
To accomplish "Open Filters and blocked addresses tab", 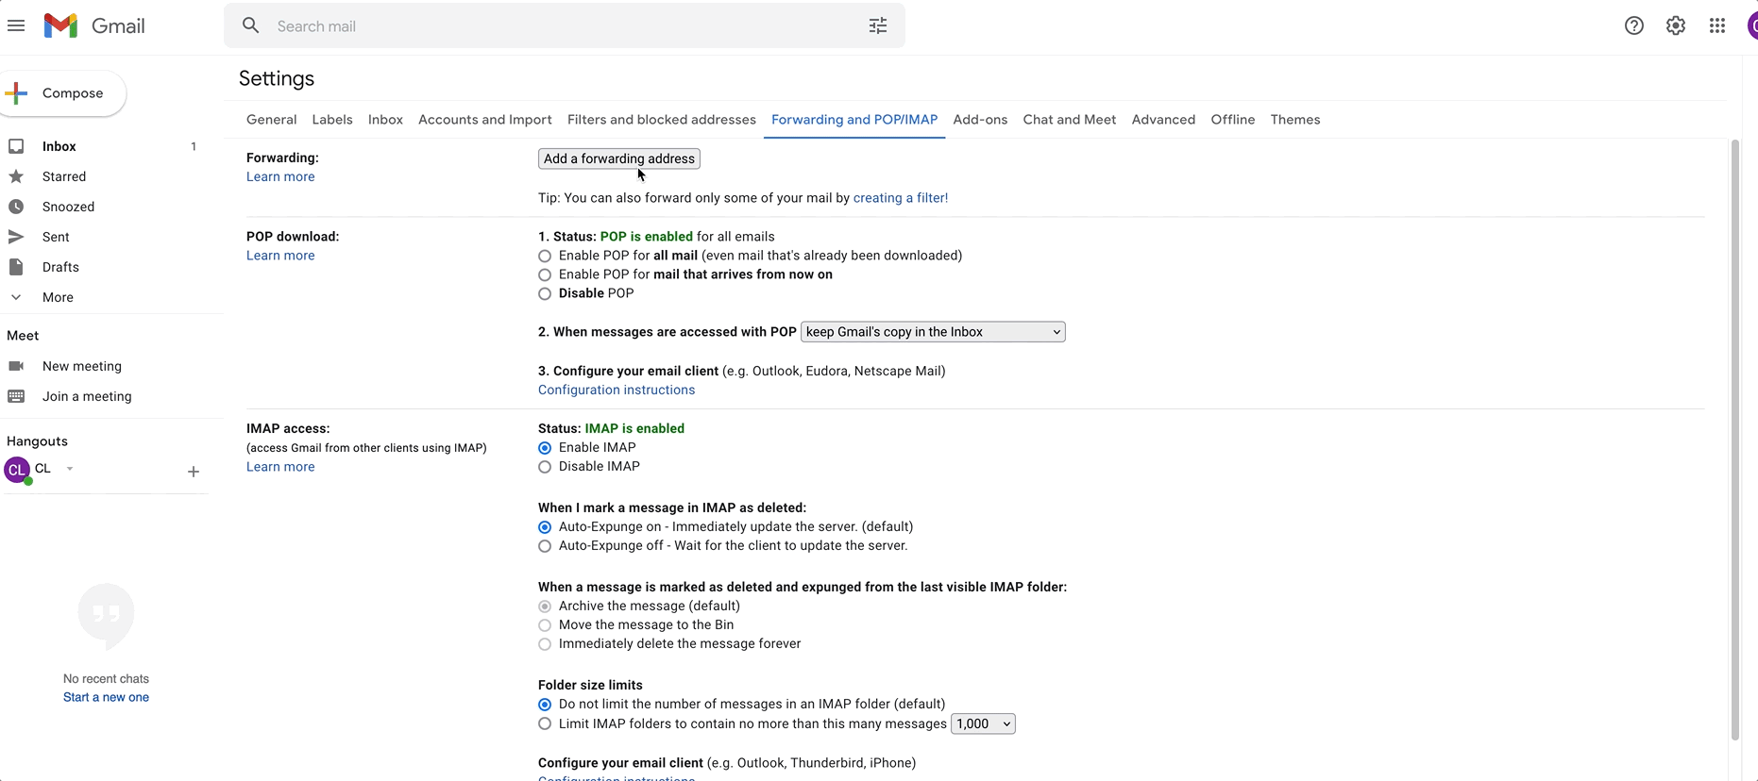I will coord(662,120).
